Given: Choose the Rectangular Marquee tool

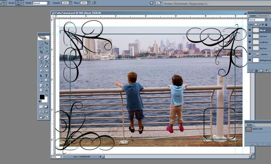Looking at the screenshot, I should (x=41, y=43).
